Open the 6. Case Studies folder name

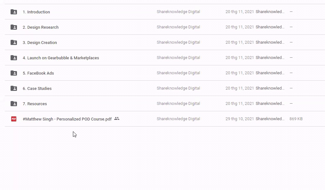click(x=37, y=89)
